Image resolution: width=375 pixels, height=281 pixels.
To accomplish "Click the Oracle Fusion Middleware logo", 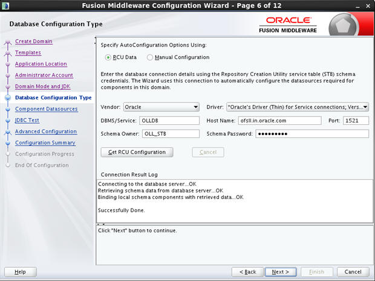I will click(288, 25).
